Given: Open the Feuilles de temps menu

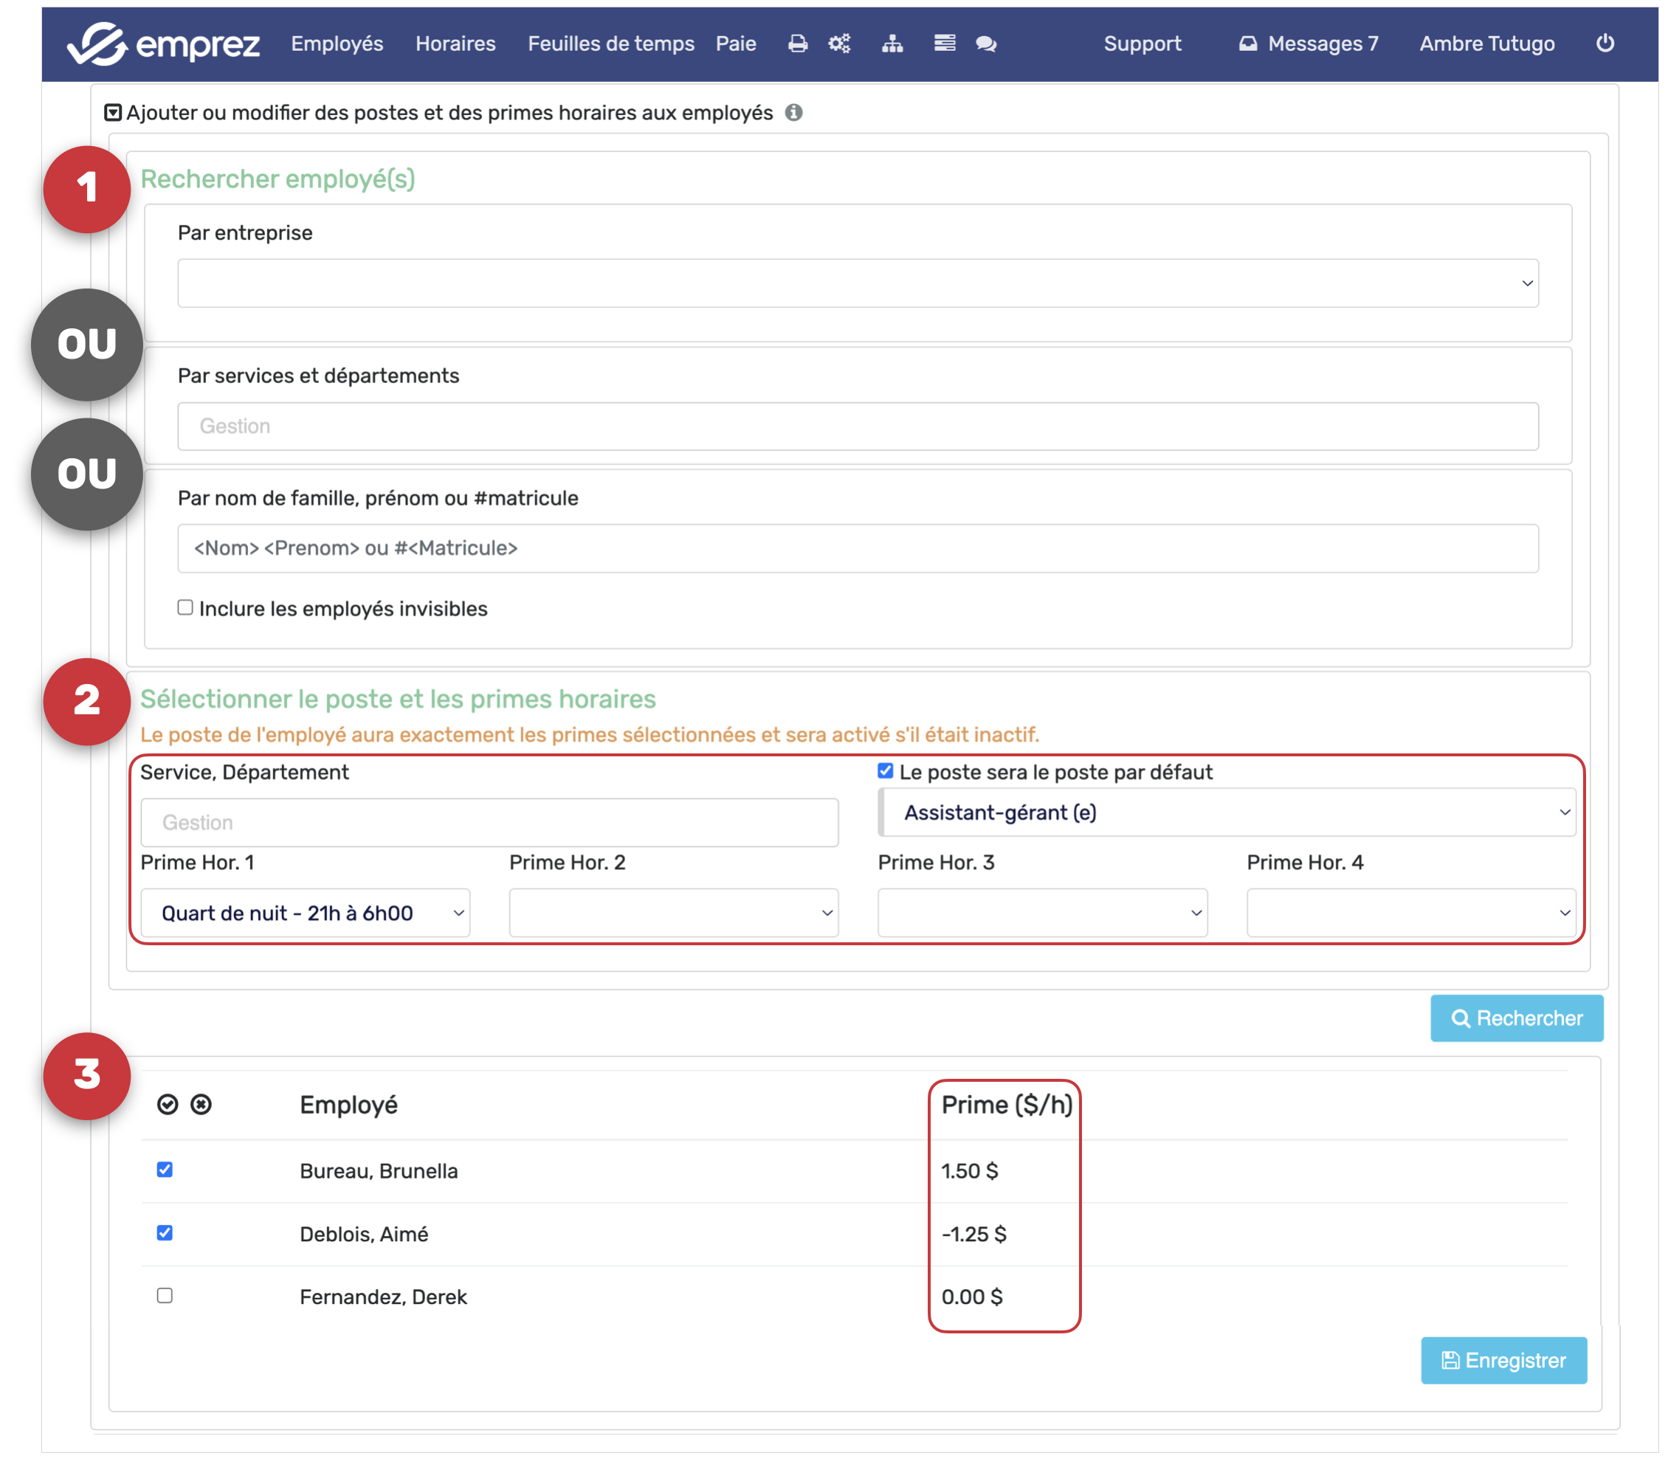Looking at the screenshot, I should coord(610,44).
